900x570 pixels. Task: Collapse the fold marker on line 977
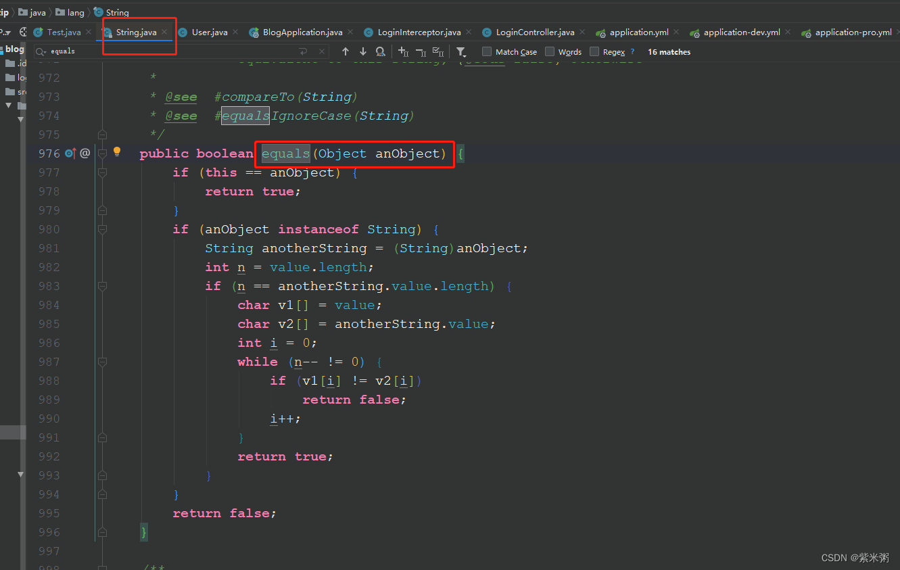tap(102, 172)
